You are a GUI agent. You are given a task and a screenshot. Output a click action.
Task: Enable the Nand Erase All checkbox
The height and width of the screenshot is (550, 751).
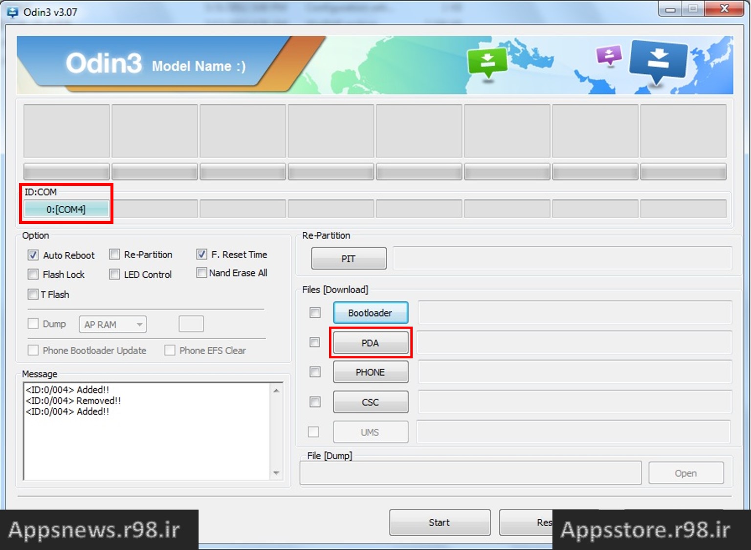[x=201, y=273]
